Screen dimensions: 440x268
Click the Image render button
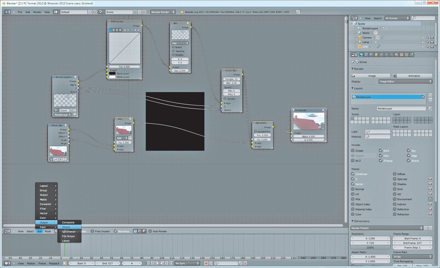(x=370, y=76)
